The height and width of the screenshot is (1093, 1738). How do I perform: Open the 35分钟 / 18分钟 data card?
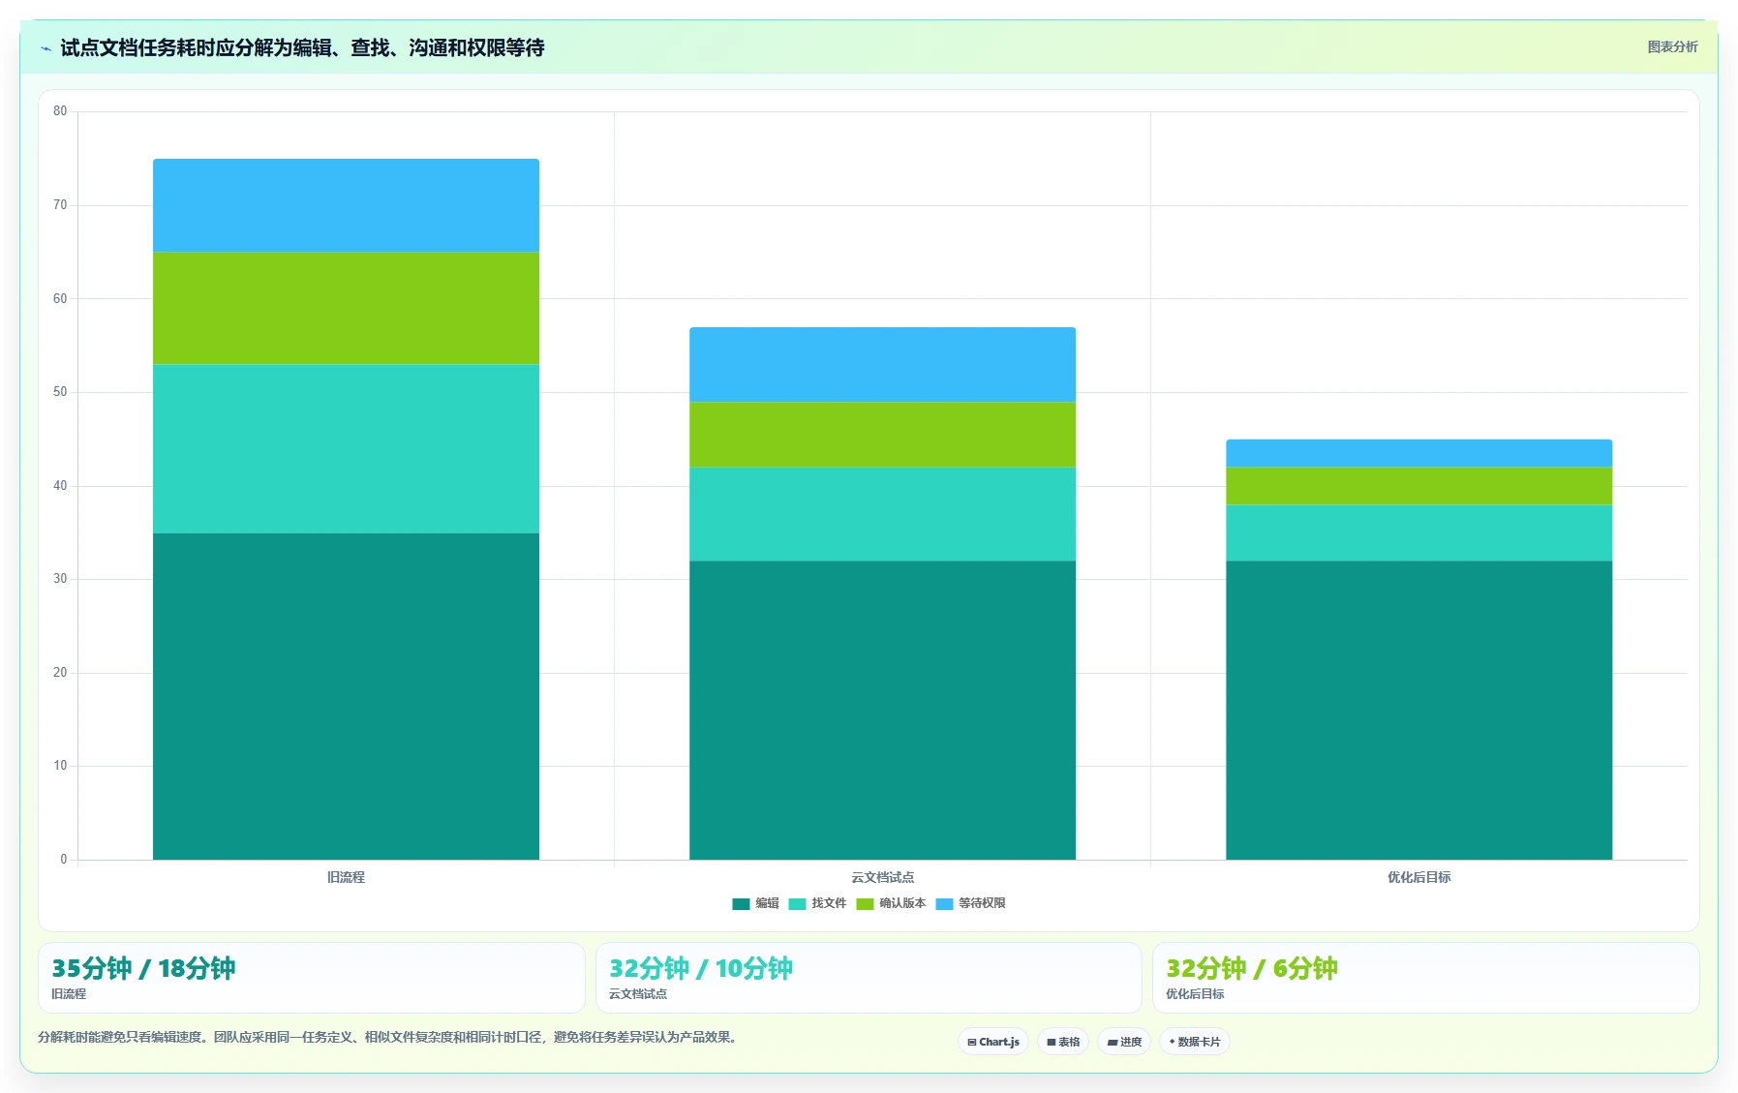tap(312, 978)
